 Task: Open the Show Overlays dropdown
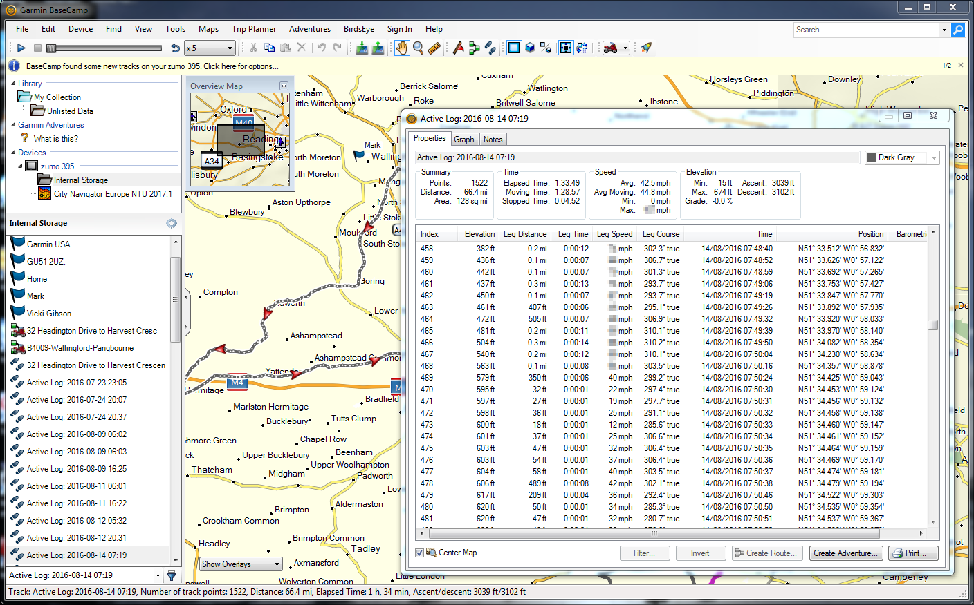tap(240, 564)
